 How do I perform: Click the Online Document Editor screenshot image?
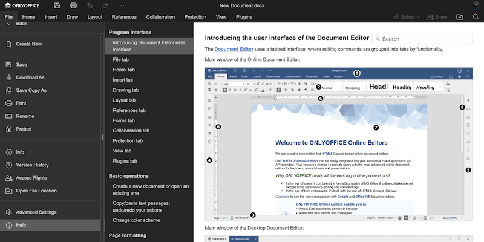click(x=338, y=143)
